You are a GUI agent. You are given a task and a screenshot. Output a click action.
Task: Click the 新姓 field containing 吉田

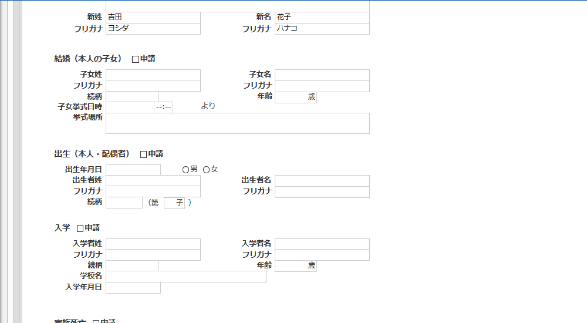point(153,18)
